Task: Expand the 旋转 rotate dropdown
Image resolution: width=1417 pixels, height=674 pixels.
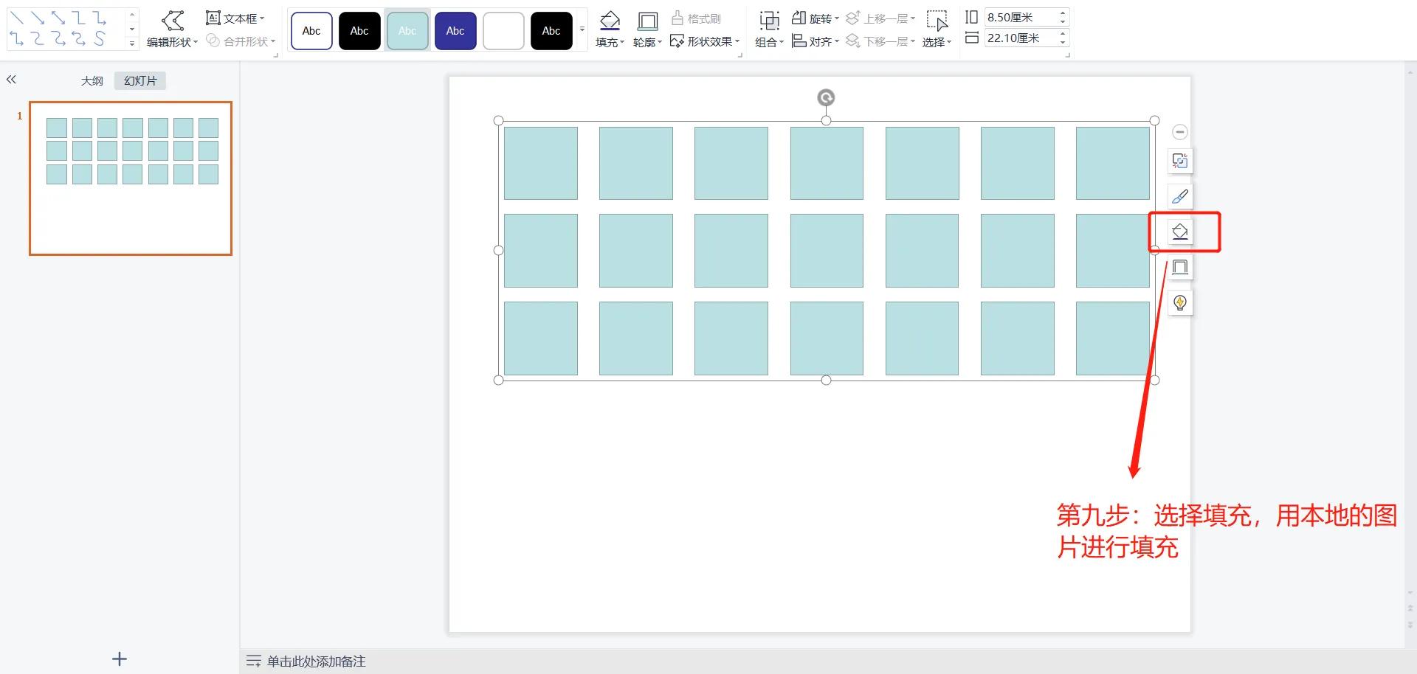Action: pyautogui.click(x=816, y=18)
